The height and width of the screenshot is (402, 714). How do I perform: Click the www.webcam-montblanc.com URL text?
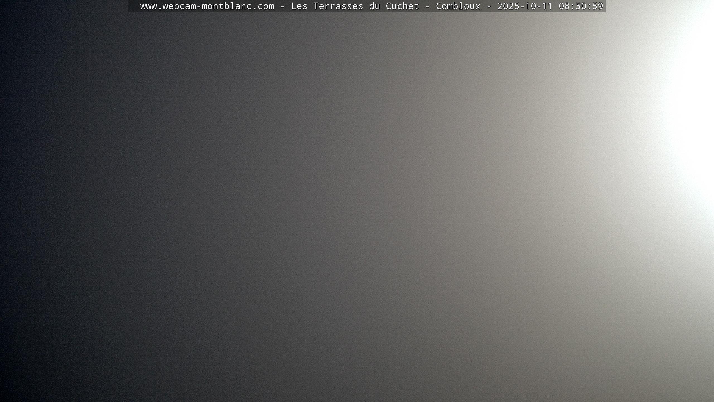coord(207,6)
